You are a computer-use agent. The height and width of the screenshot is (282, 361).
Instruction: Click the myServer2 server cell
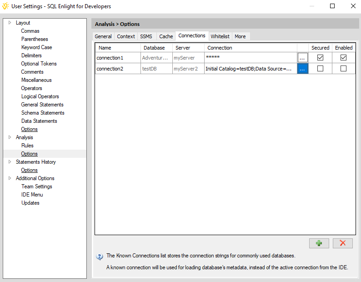tap(188, 69)
